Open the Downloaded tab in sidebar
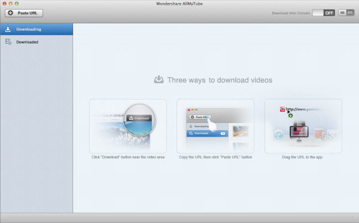The width and height of the screenshot is (359, 223). [x=36, y=42]
